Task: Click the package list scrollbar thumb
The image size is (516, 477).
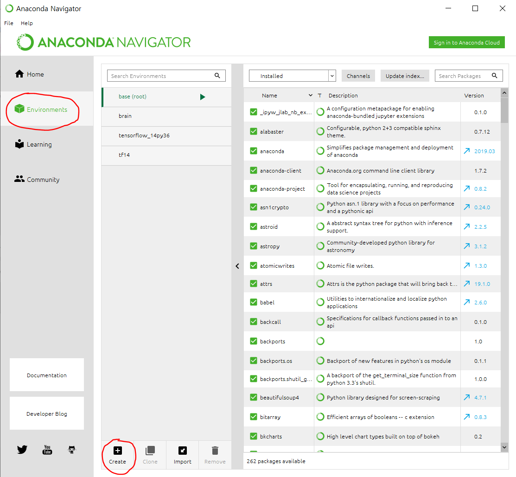Action: [504, 110]
